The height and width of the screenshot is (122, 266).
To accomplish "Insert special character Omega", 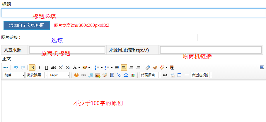I will click(x=126, y=75).
